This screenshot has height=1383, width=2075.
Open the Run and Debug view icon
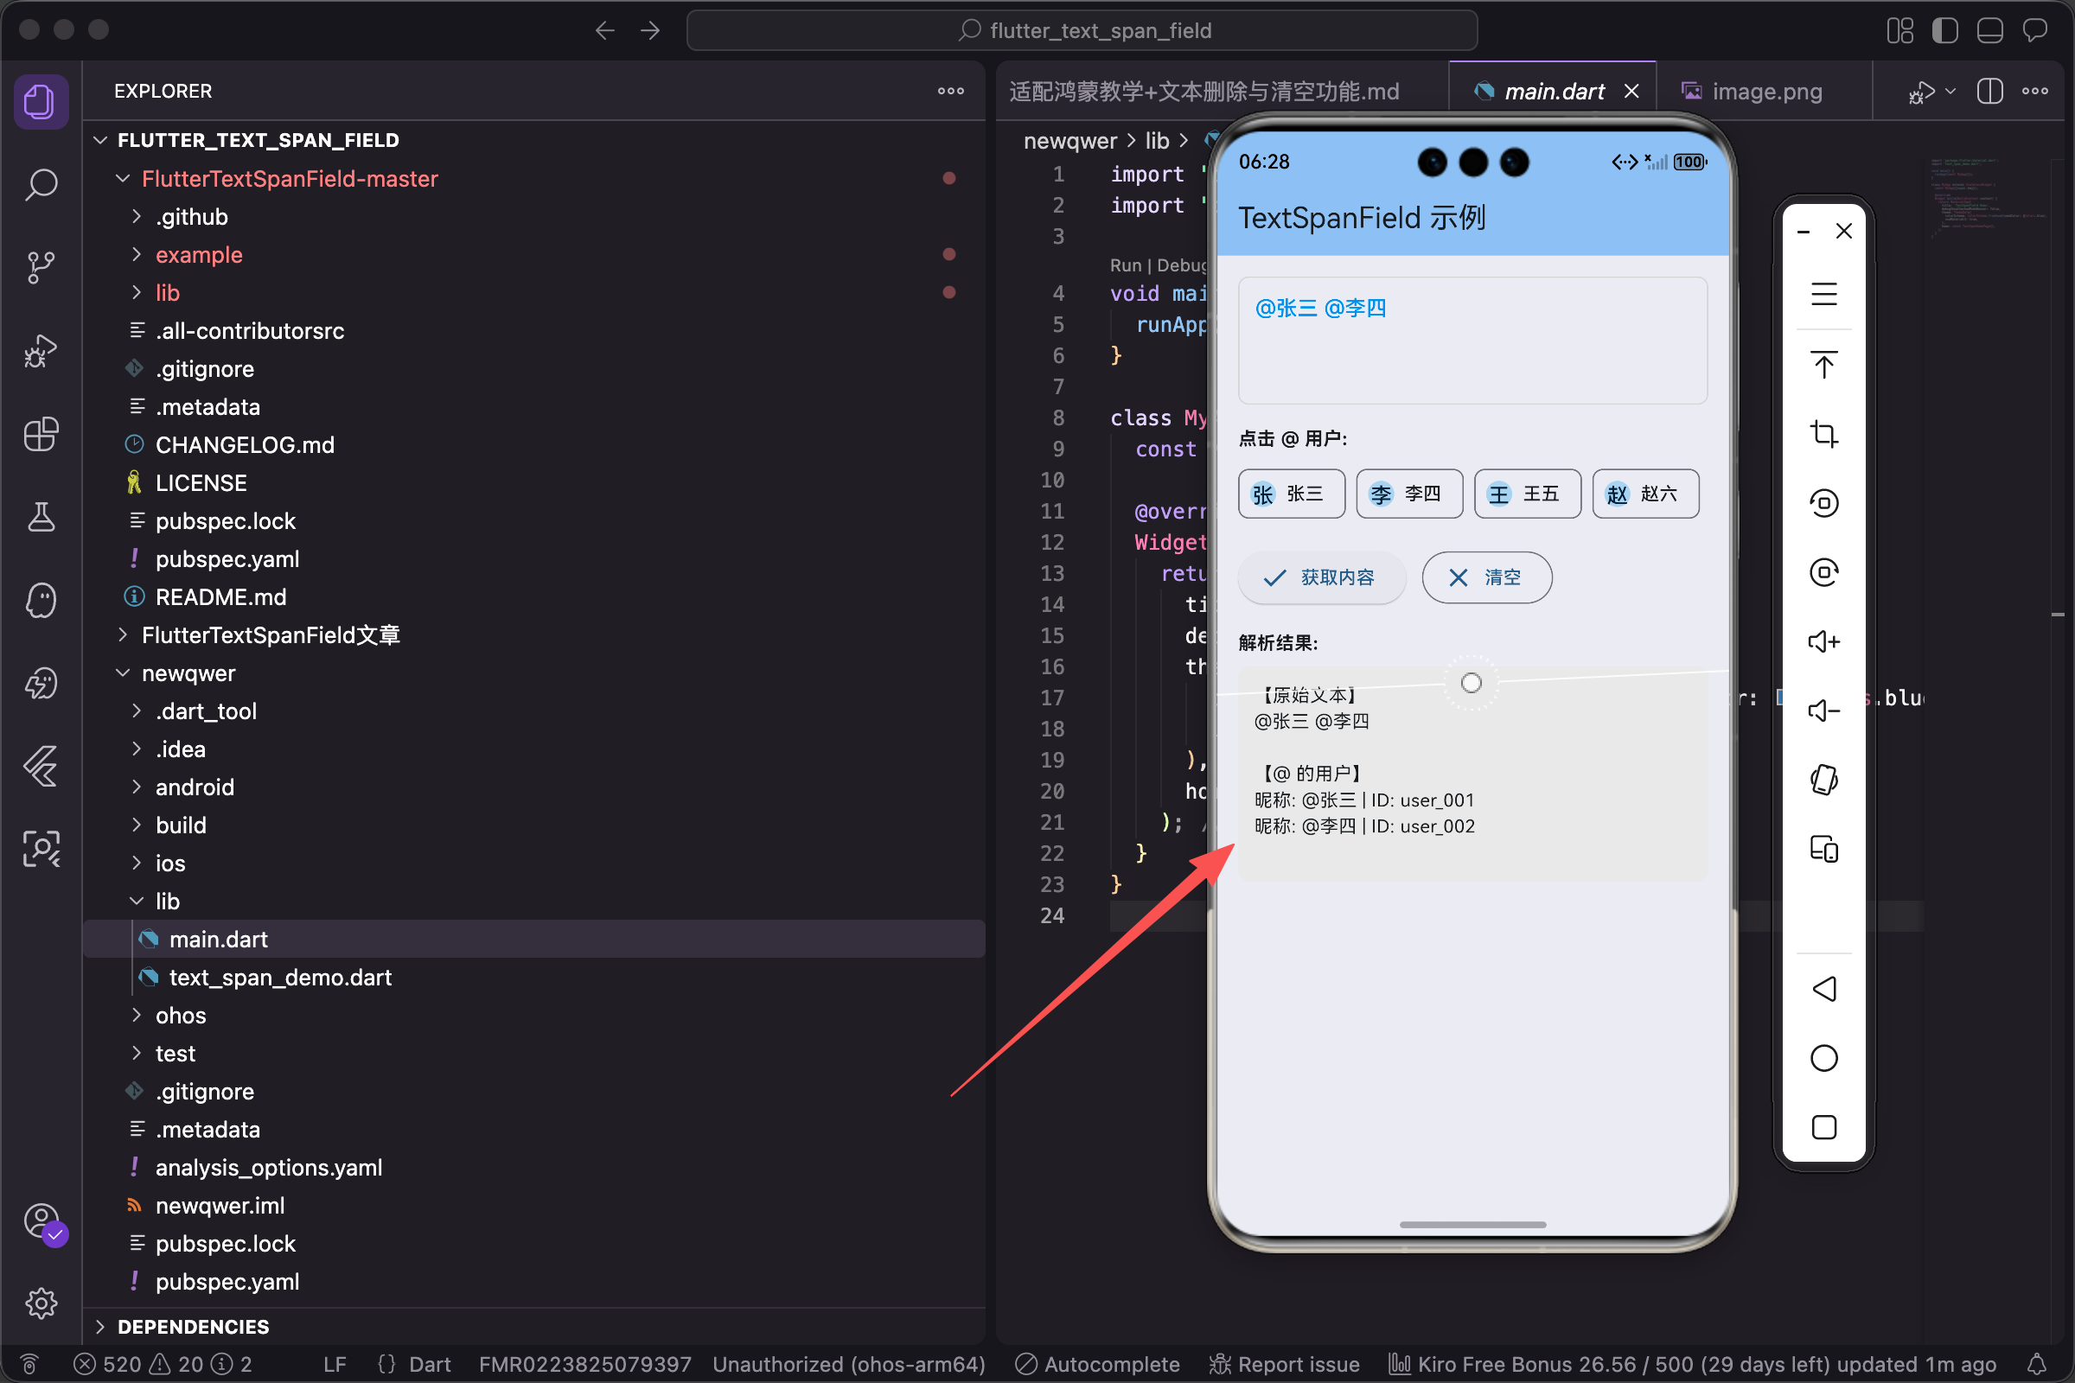pyautogui.click(x=41, y=350)
